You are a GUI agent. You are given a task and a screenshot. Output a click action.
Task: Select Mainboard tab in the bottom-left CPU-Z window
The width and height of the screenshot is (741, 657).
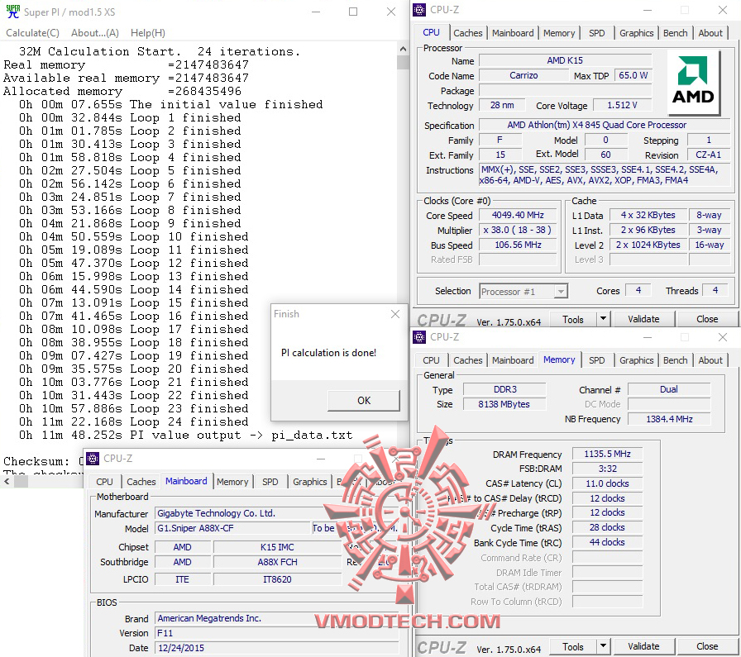[x=186, y=481]
